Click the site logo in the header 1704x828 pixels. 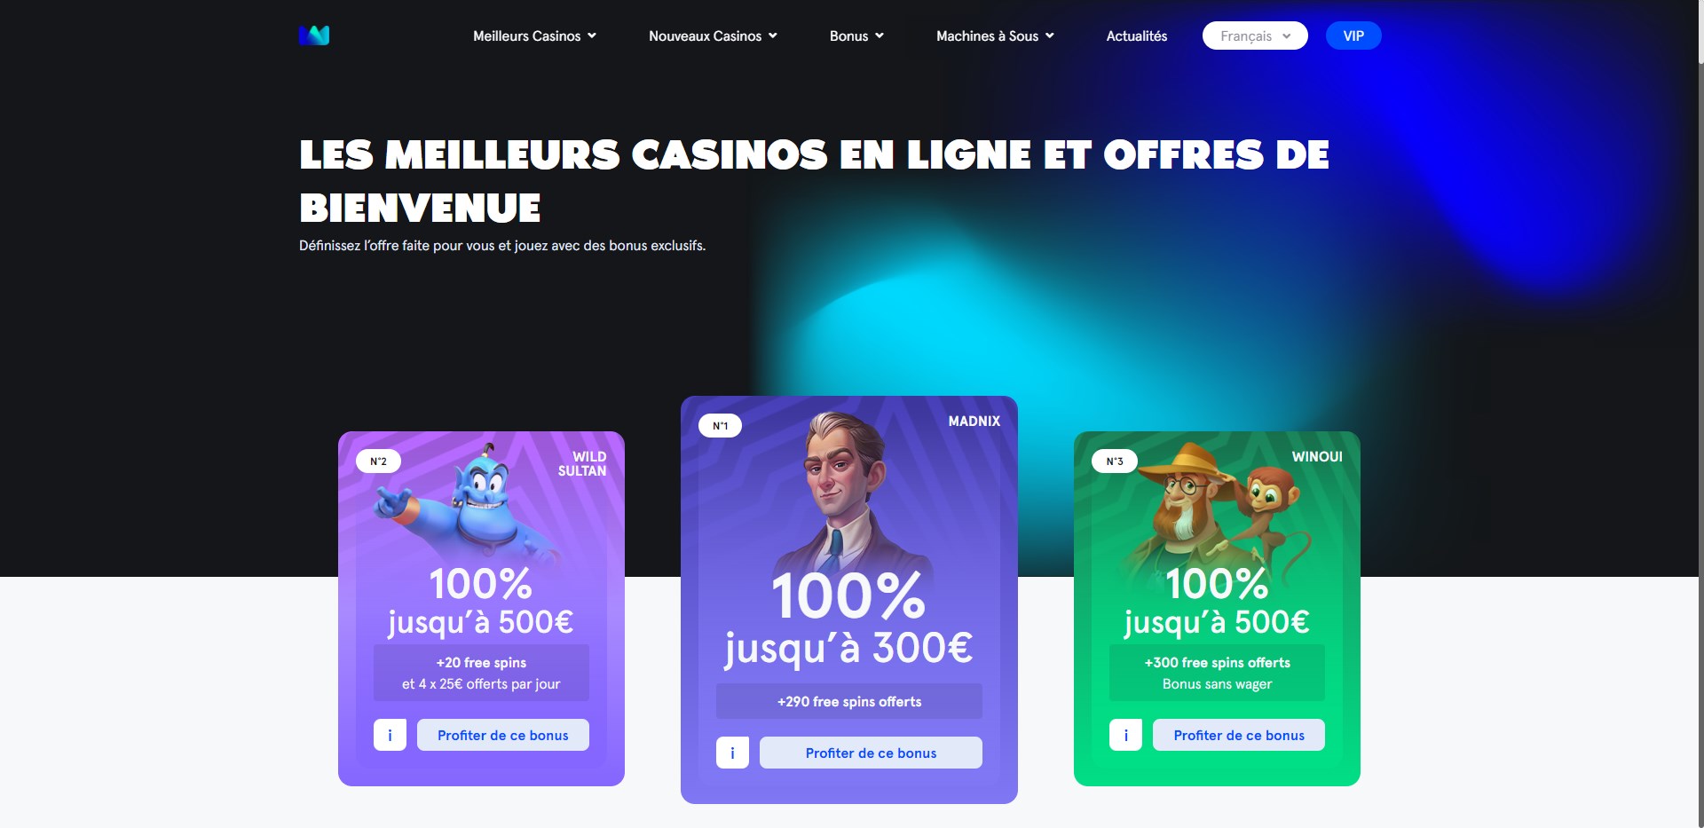point(314,35)
